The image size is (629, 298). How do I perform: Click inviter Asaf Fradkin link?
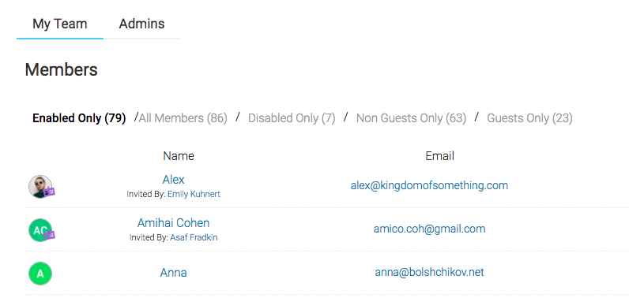pos(194,237)
